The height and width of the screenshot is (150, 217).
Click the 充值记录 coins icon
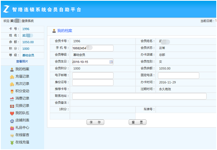click(12, 77)
